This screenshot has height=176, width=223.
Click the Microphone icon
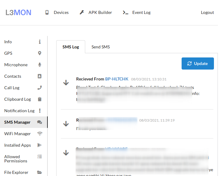pos(40,65)
